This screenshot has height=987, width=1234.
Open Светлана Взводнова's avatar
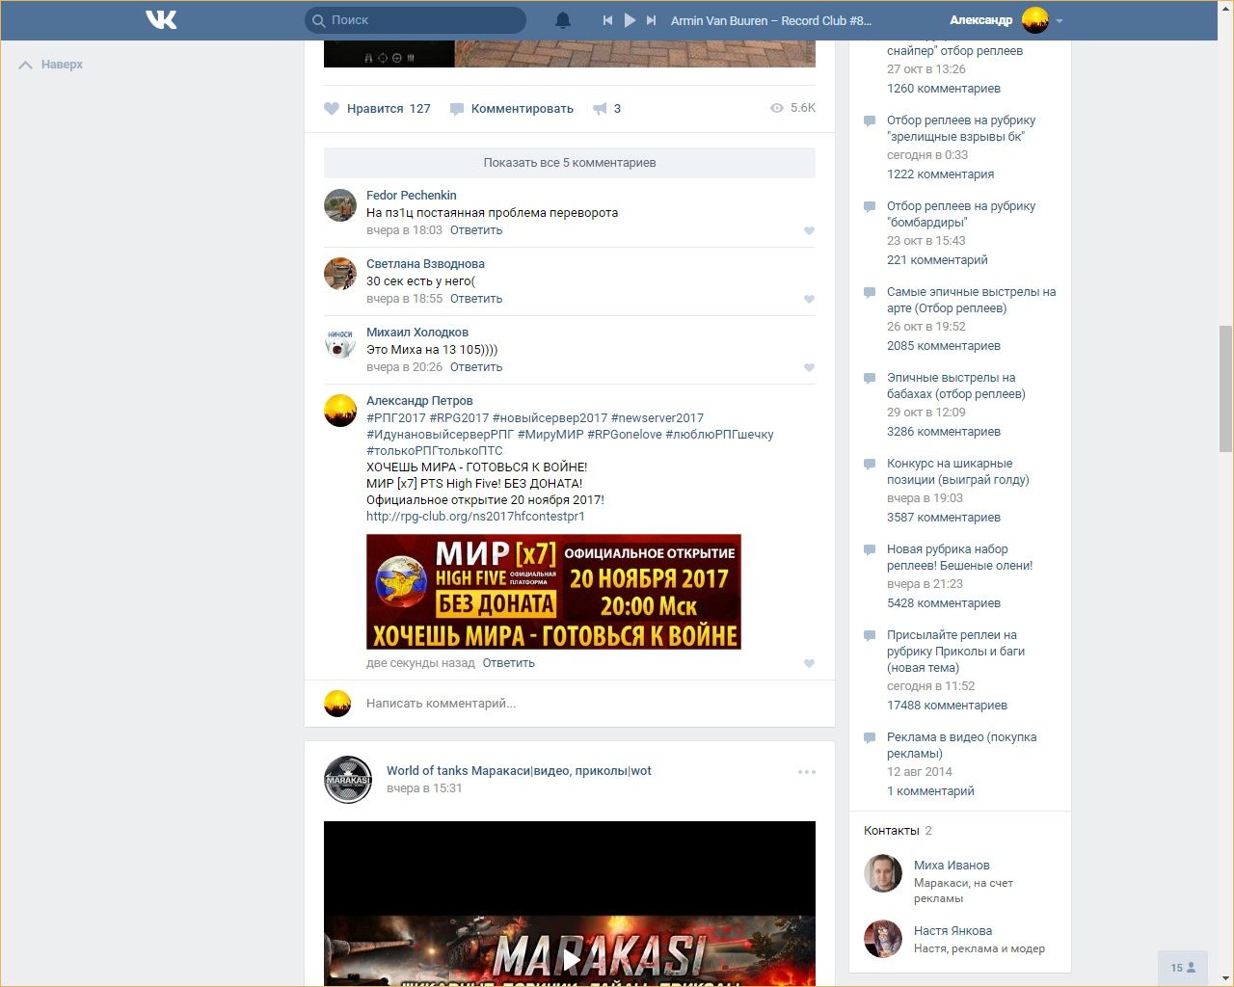coord(340,274)
